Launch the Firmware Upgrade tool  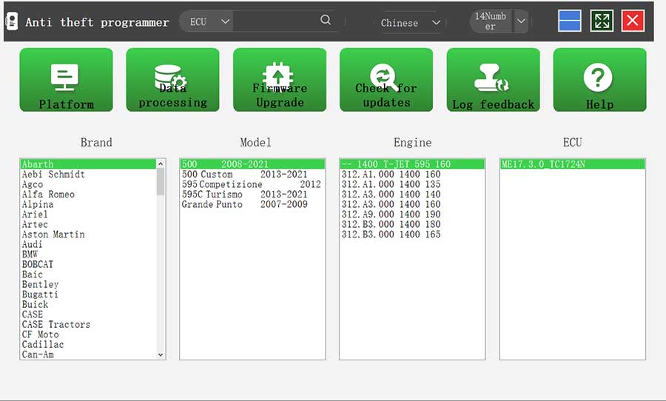pos(280,80)
